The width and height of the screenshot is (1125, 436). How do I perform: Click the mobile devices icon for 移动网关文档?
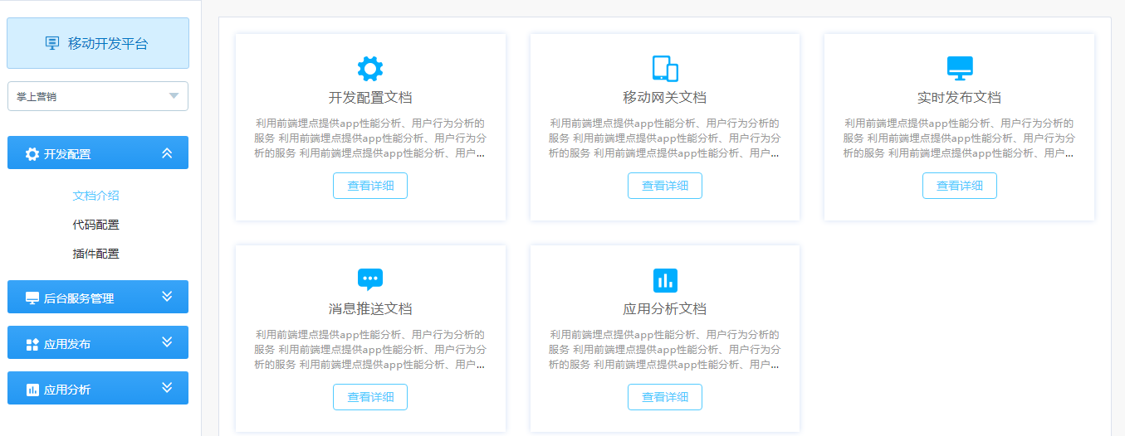[665, 68]
